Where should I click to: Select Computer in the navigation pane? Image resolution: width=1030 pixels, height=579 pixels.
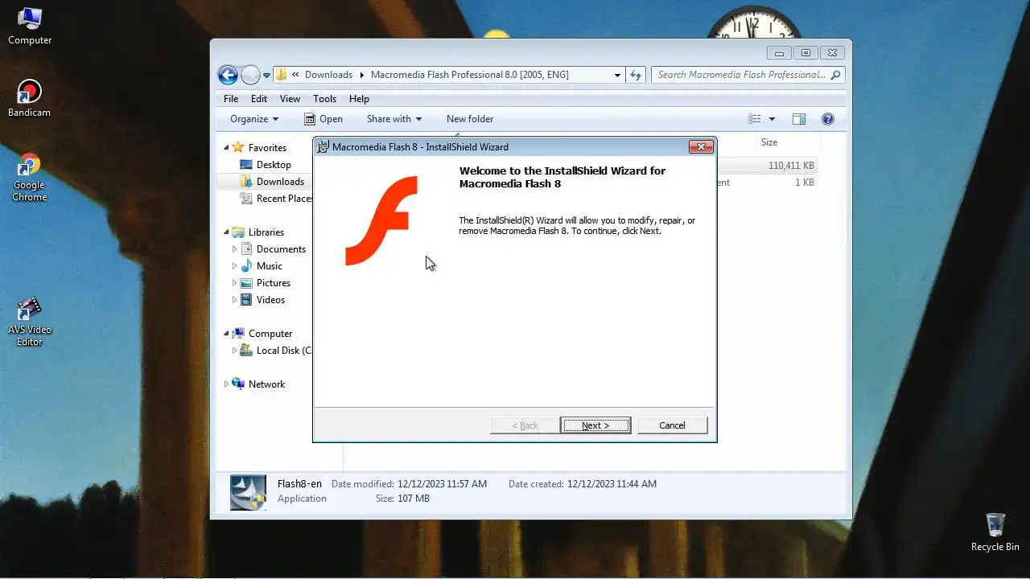270,334
